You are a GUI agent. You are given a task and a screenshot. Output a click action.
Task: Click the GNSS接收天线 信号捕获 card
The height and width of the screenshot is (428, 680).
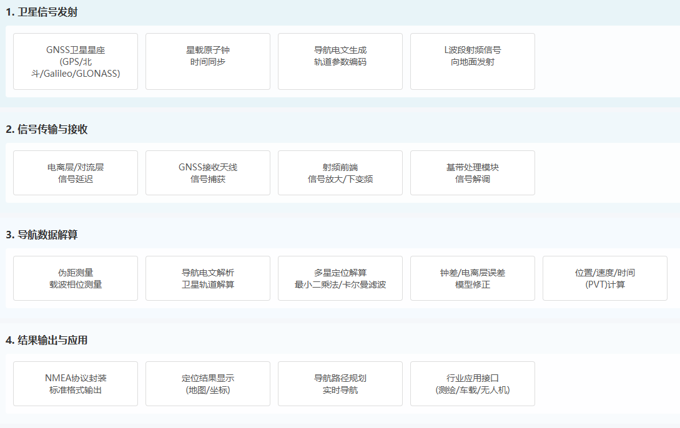pos(208,173)
